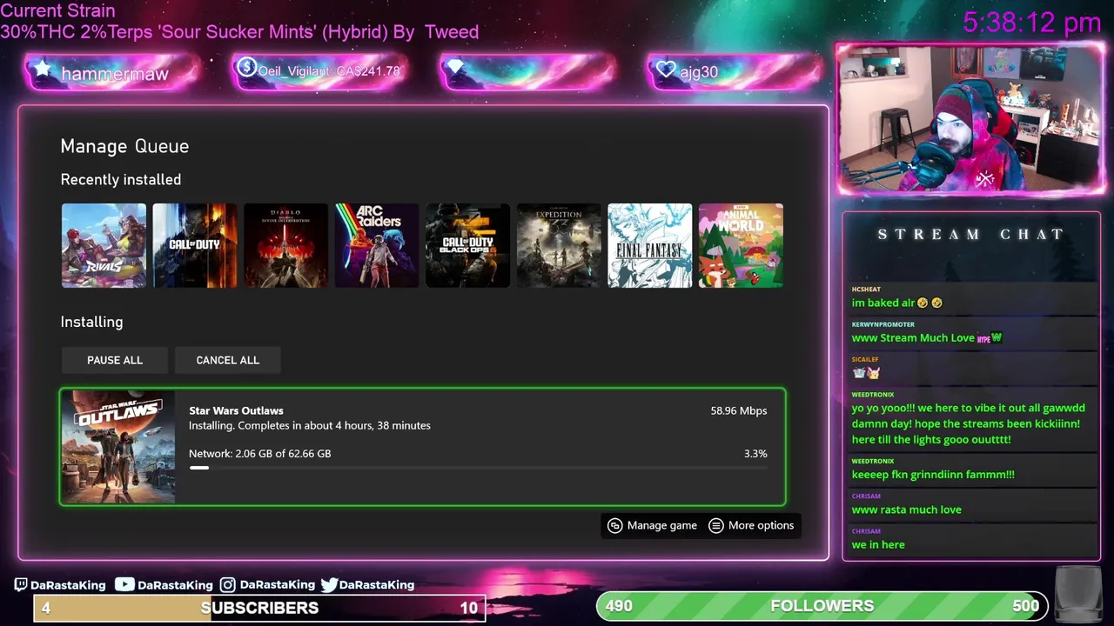Click 'Network: 2.06 GB of 62.66 GB'
This screenshot has width=1114, height=626.
[x=259, y=453]
